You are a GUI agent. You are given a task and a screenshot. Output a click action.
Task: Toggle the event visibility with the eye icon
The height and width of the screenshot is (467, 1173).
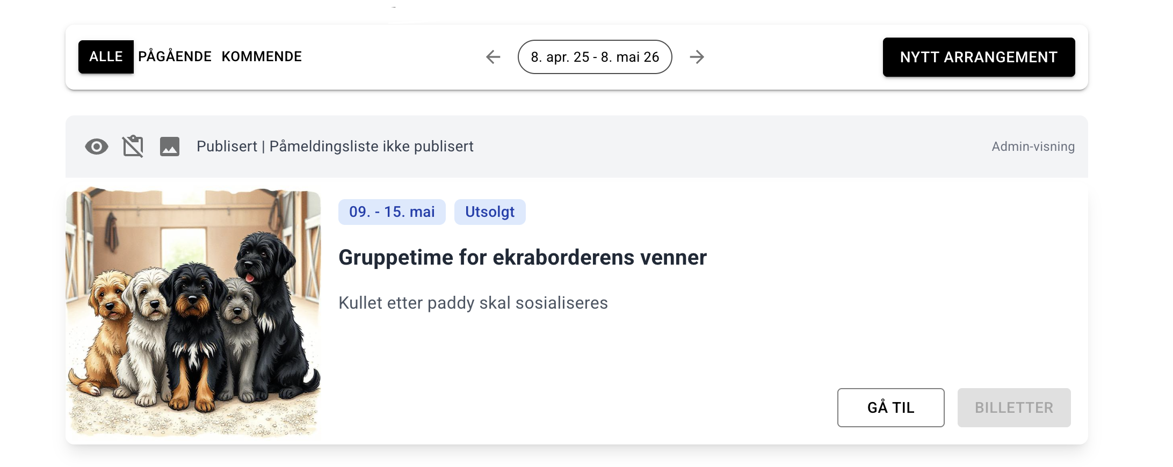click(97, 145)
